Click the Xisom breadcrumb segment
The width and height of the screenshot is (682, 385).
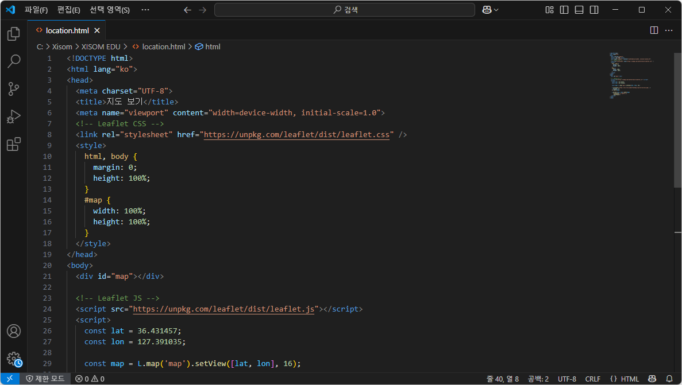(62, 46)
